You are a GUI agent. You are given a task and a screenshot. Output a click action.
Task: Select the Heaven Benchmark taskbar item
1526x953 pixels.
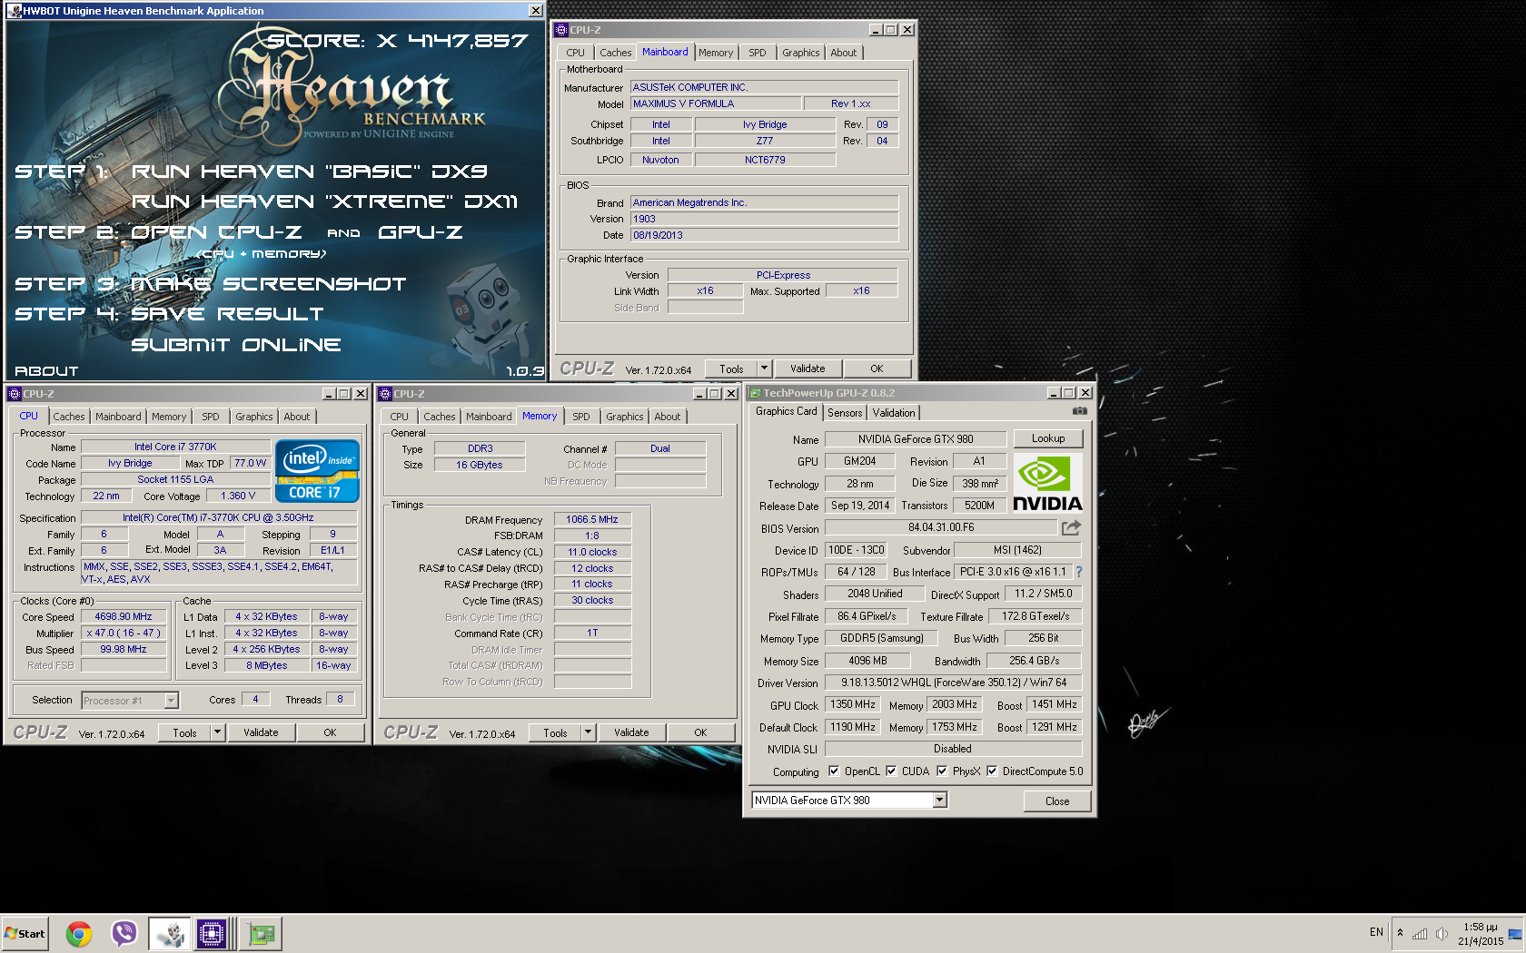click(x=169, y=933)
